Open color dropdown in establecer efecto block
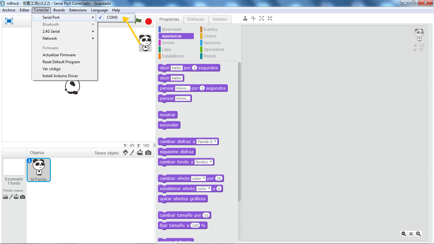 (x=204, y=188)
